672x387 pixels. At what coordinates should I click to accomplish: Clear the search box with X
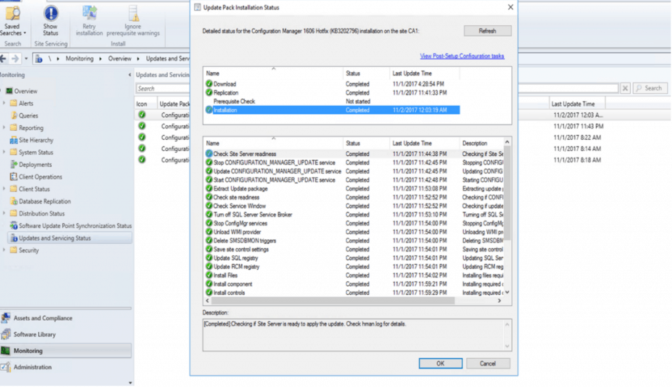[625, 89]
